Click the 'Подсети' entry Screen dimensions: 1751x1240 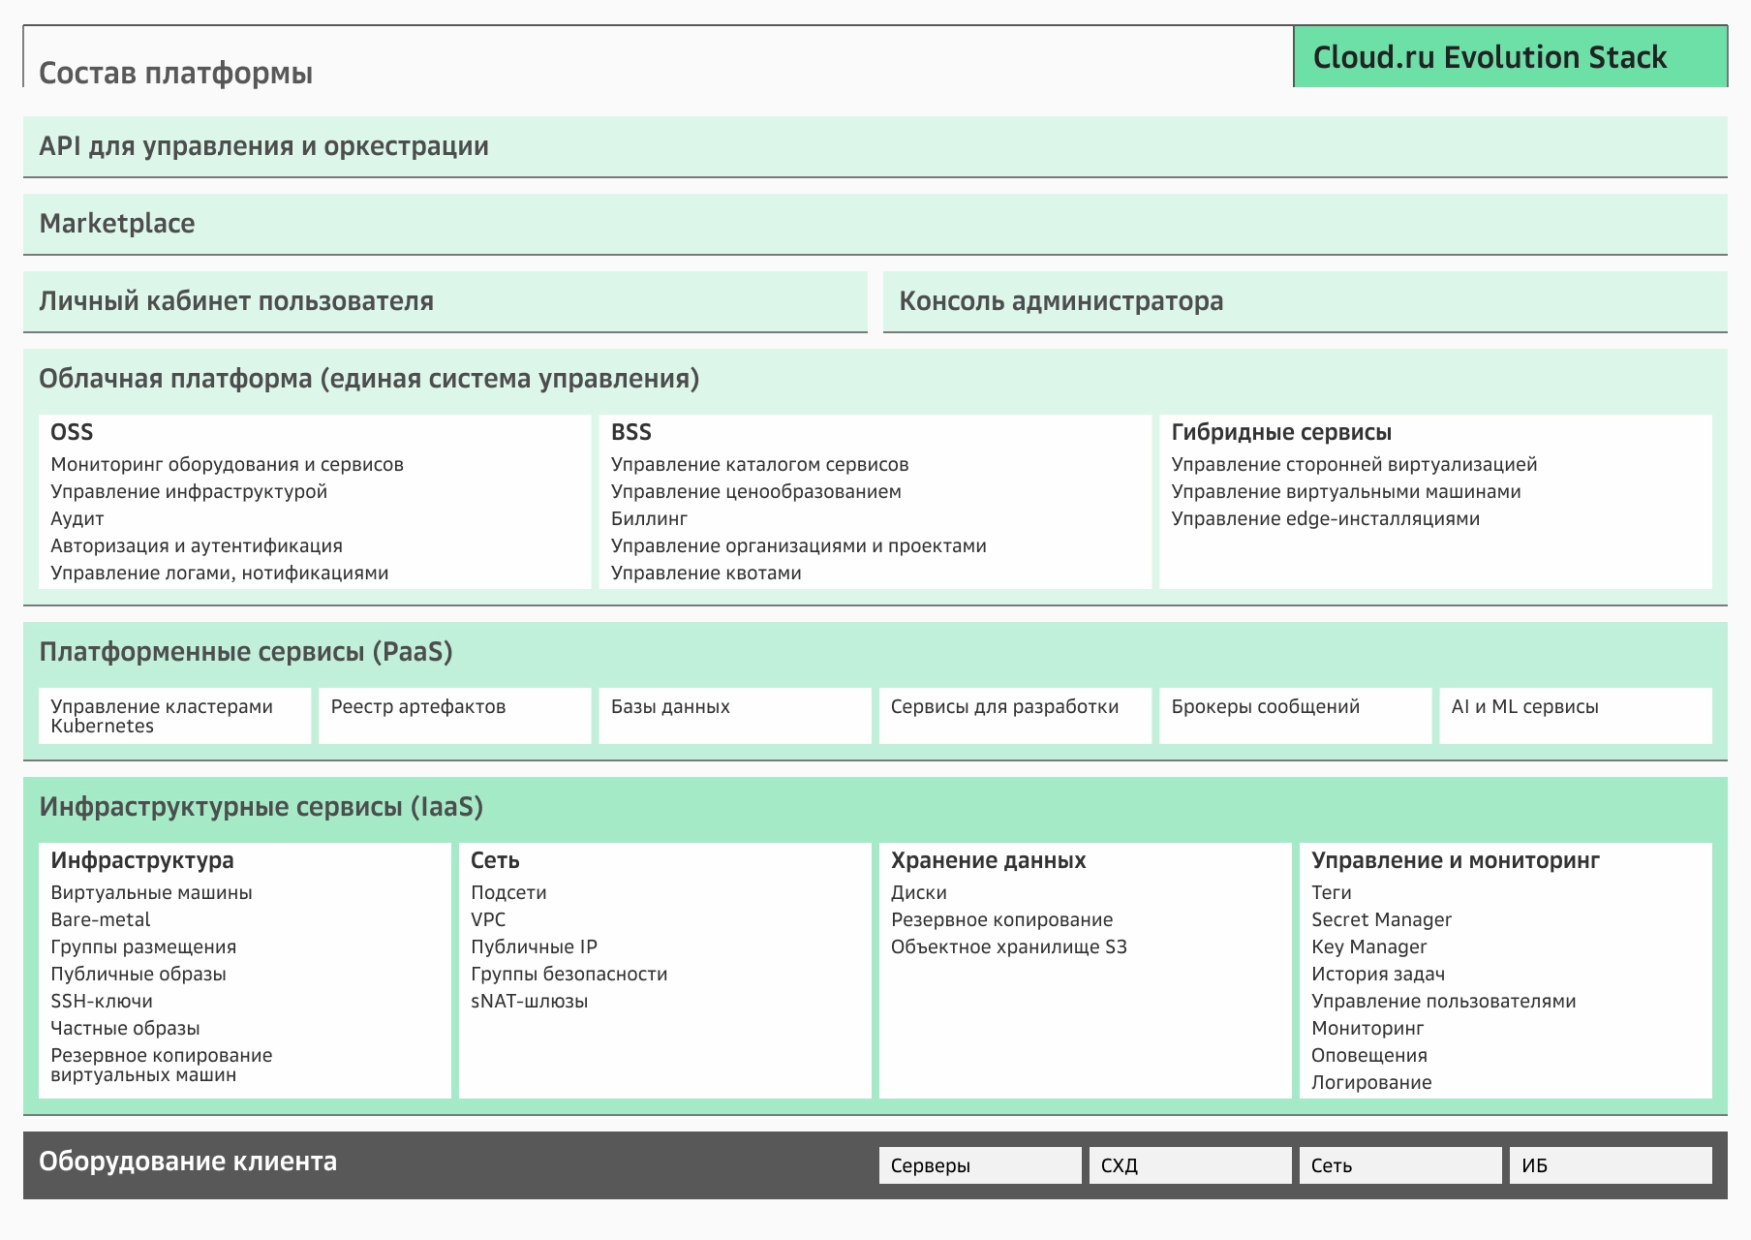(508, 893)
